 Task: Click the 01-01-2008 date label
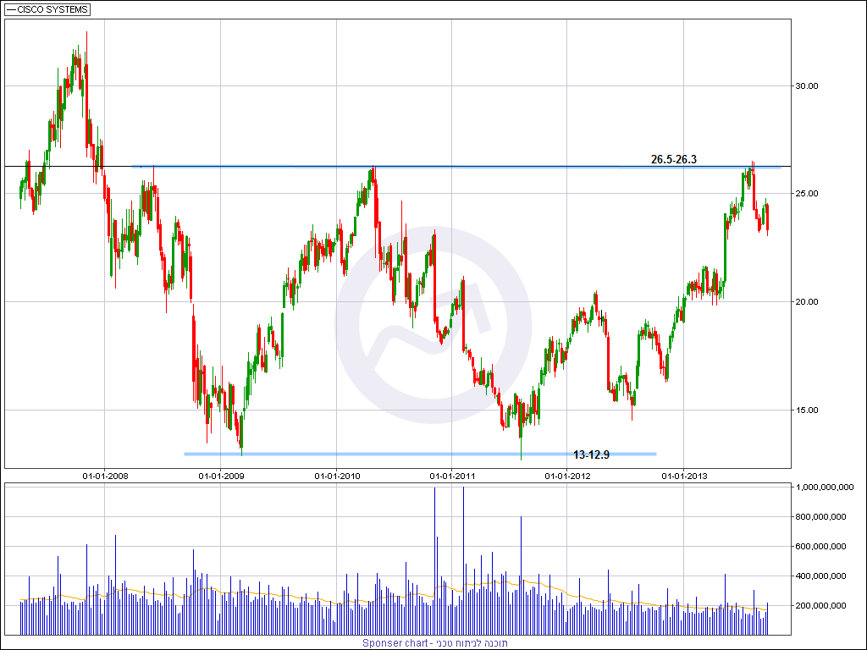coord(105,476)
